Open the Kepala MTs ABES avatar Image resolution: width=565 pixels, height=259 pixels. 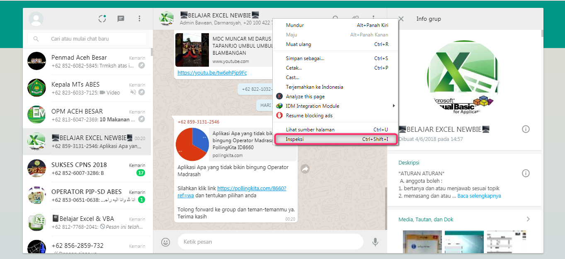36,88
